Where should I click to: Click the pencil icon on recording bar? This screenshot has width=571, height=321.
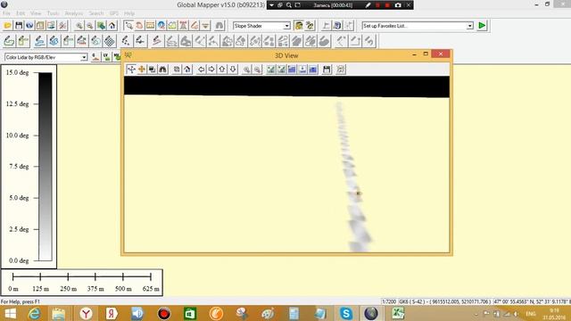368,5
